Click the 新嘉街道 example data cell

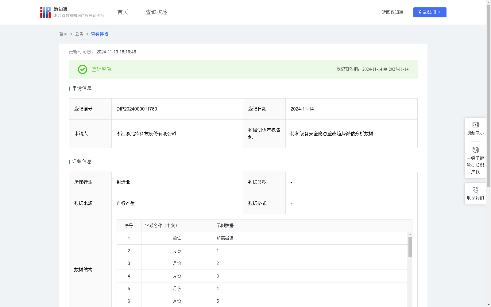pos(310,238)
